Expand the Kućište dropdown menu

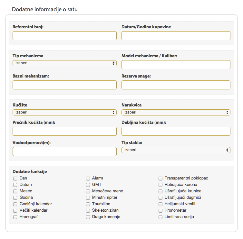tap(64, 112)
